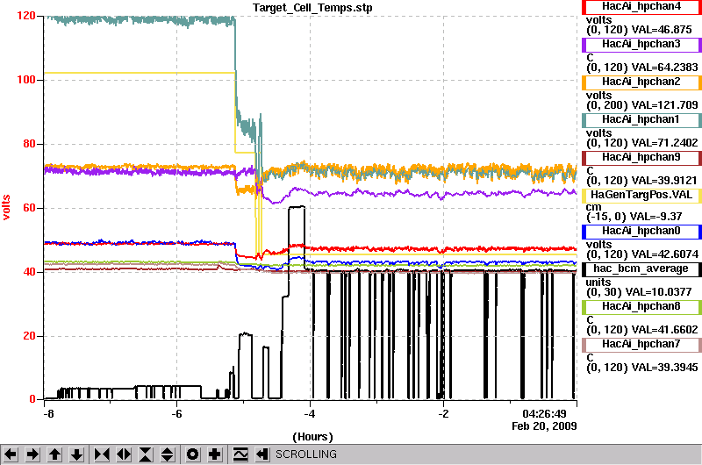Screen dimensions: 702x465
Task: Select the HacAi_hpchan4 red curve label
Action: point(641,7)
